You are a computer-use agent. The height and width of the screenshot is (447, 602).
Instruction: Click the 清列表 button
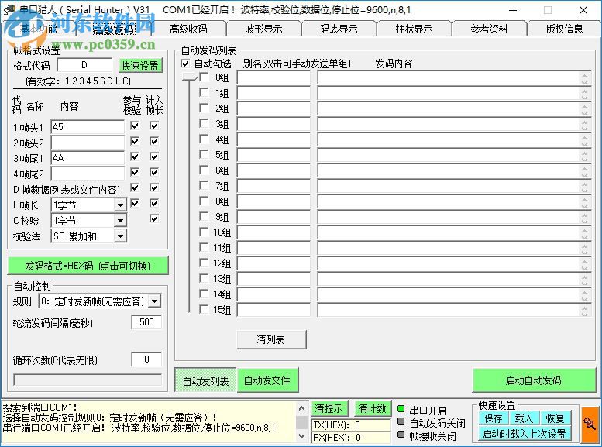point(271,339)
